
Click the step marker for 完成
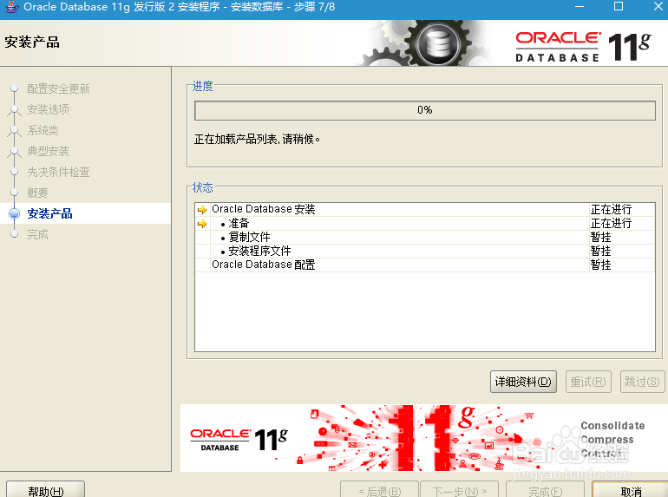tap(15, 234)
